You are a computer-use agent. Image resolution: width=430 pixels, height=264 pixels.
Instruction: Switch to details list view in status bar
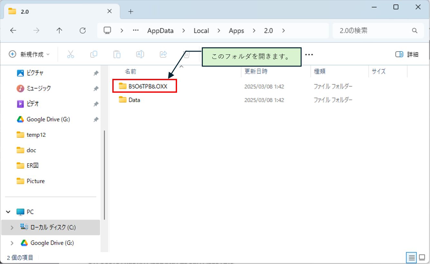point(412,258)
